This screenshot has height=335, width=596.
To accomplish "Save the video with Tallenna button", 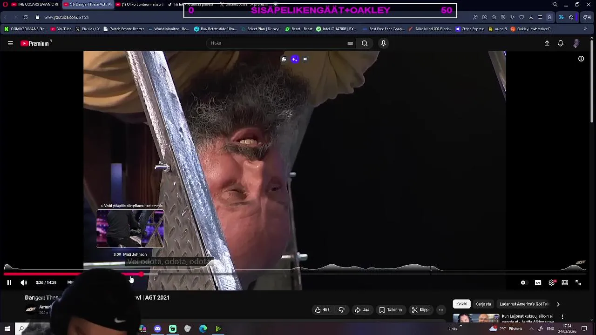I will pyautogui.click(x=390, y=310).
